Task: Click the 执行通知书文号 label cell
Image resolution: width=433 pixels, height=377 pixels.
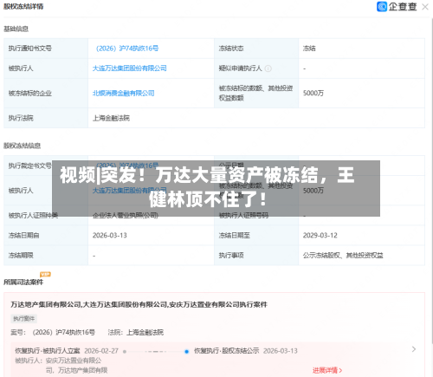Action: 46,49
